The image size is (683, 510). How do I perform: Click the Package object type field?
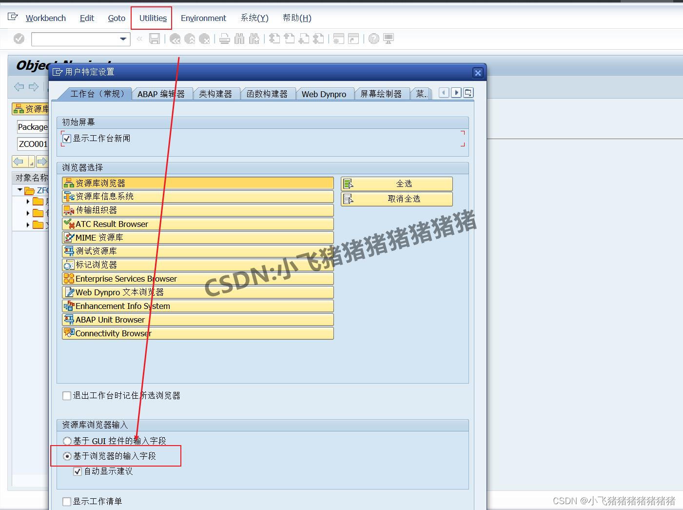click(x=33, y=127)
